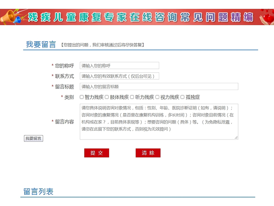The image size is (274, 206).
Task: Focus the 您的称呼 name input field
Action: [x=119, y=66]
